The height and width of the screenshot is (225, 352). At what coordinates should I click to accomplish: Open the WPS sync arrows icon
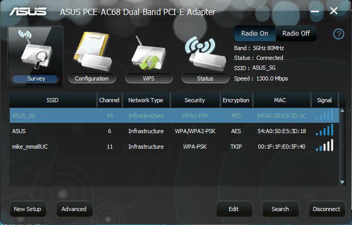(x=149, y=54)
